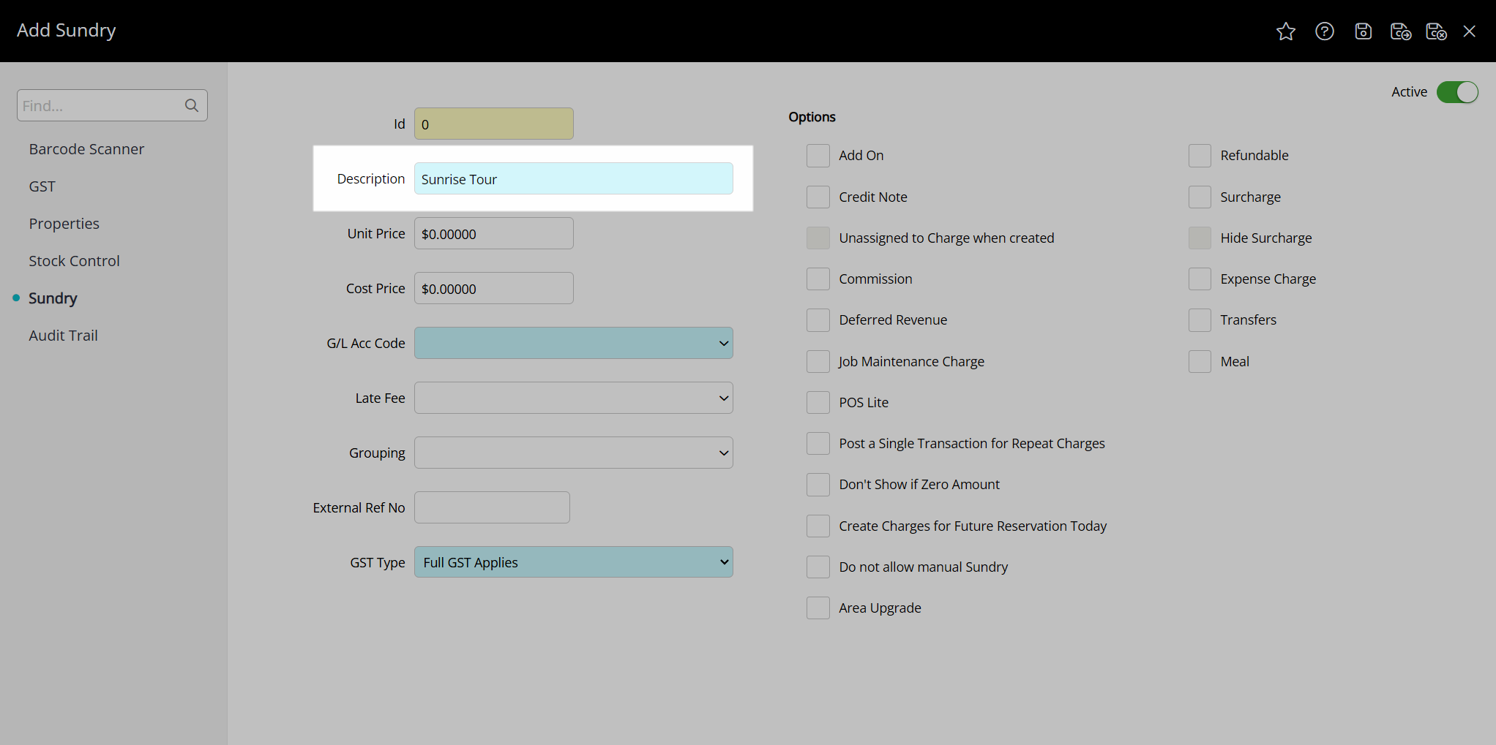Click the Find search field

(112, 105)
